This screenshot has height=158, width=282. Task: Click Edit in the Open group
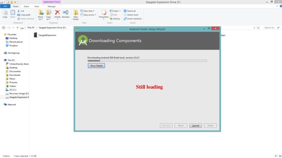pos(113,15)
